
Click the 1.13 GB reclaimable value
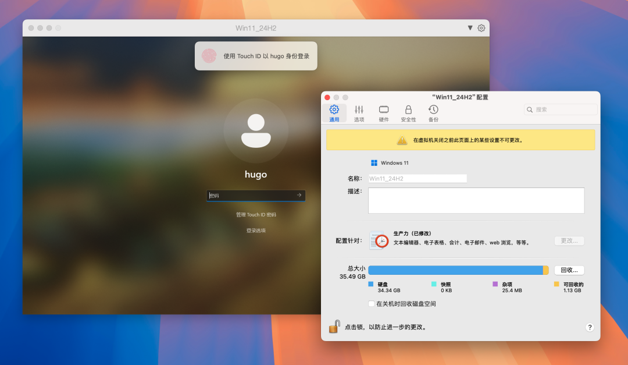572,290
